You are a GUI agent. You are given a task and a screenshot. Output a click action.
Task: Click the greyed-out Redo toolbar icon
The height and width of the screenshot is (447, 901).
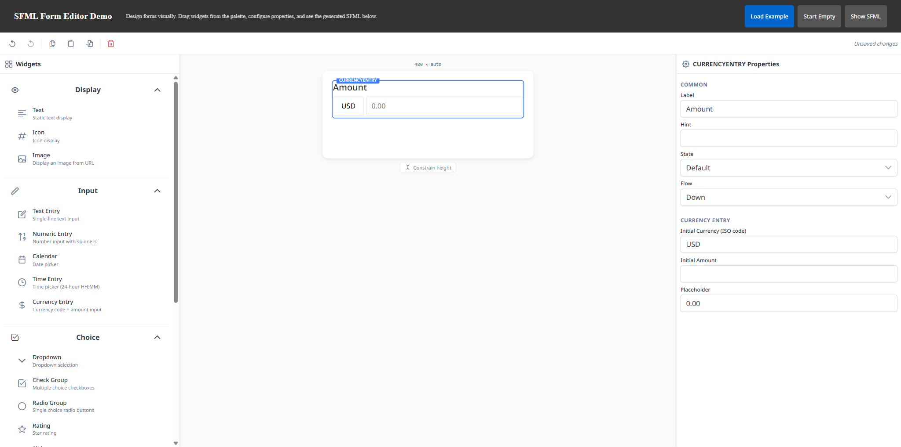click(31, 43)
